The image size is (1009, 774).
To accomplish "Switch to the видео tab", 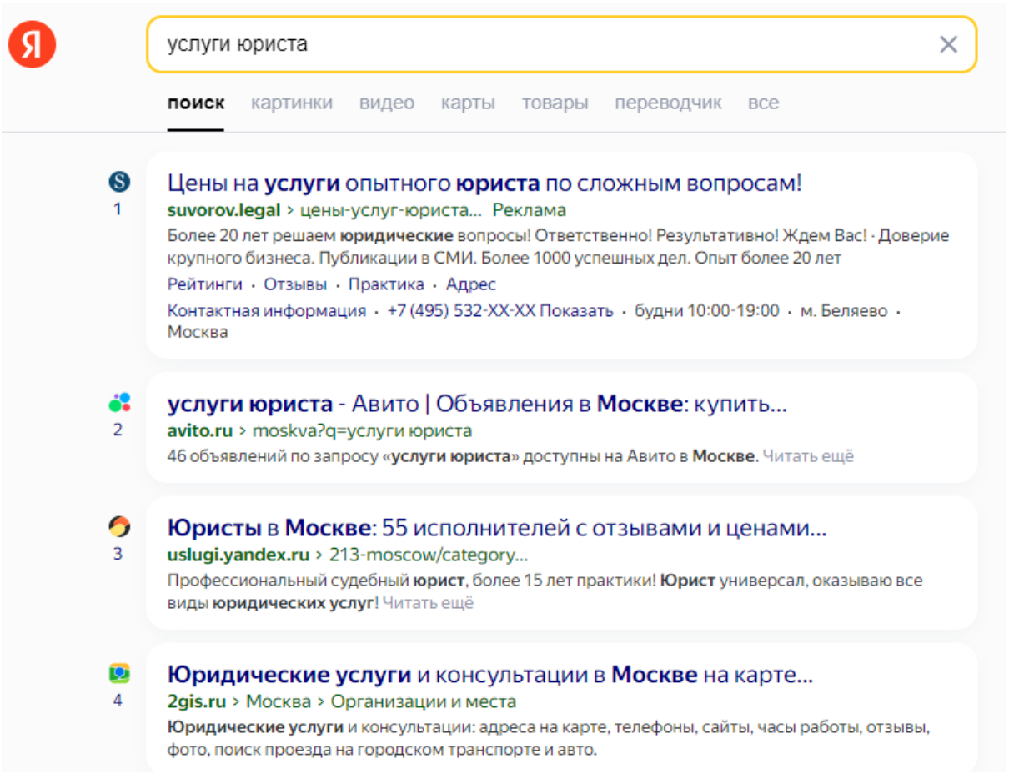I will click(x=386, y=103).
